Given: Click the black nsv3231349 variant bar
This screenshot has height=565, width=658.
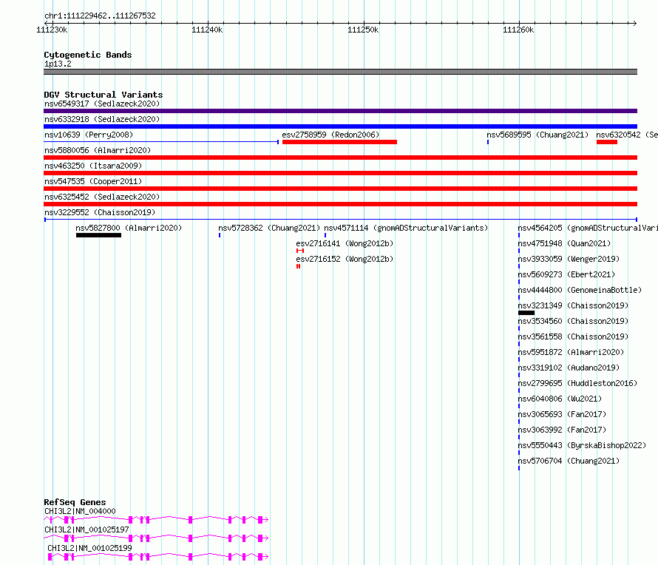Looking at the screenshot, I should (526, 313).
